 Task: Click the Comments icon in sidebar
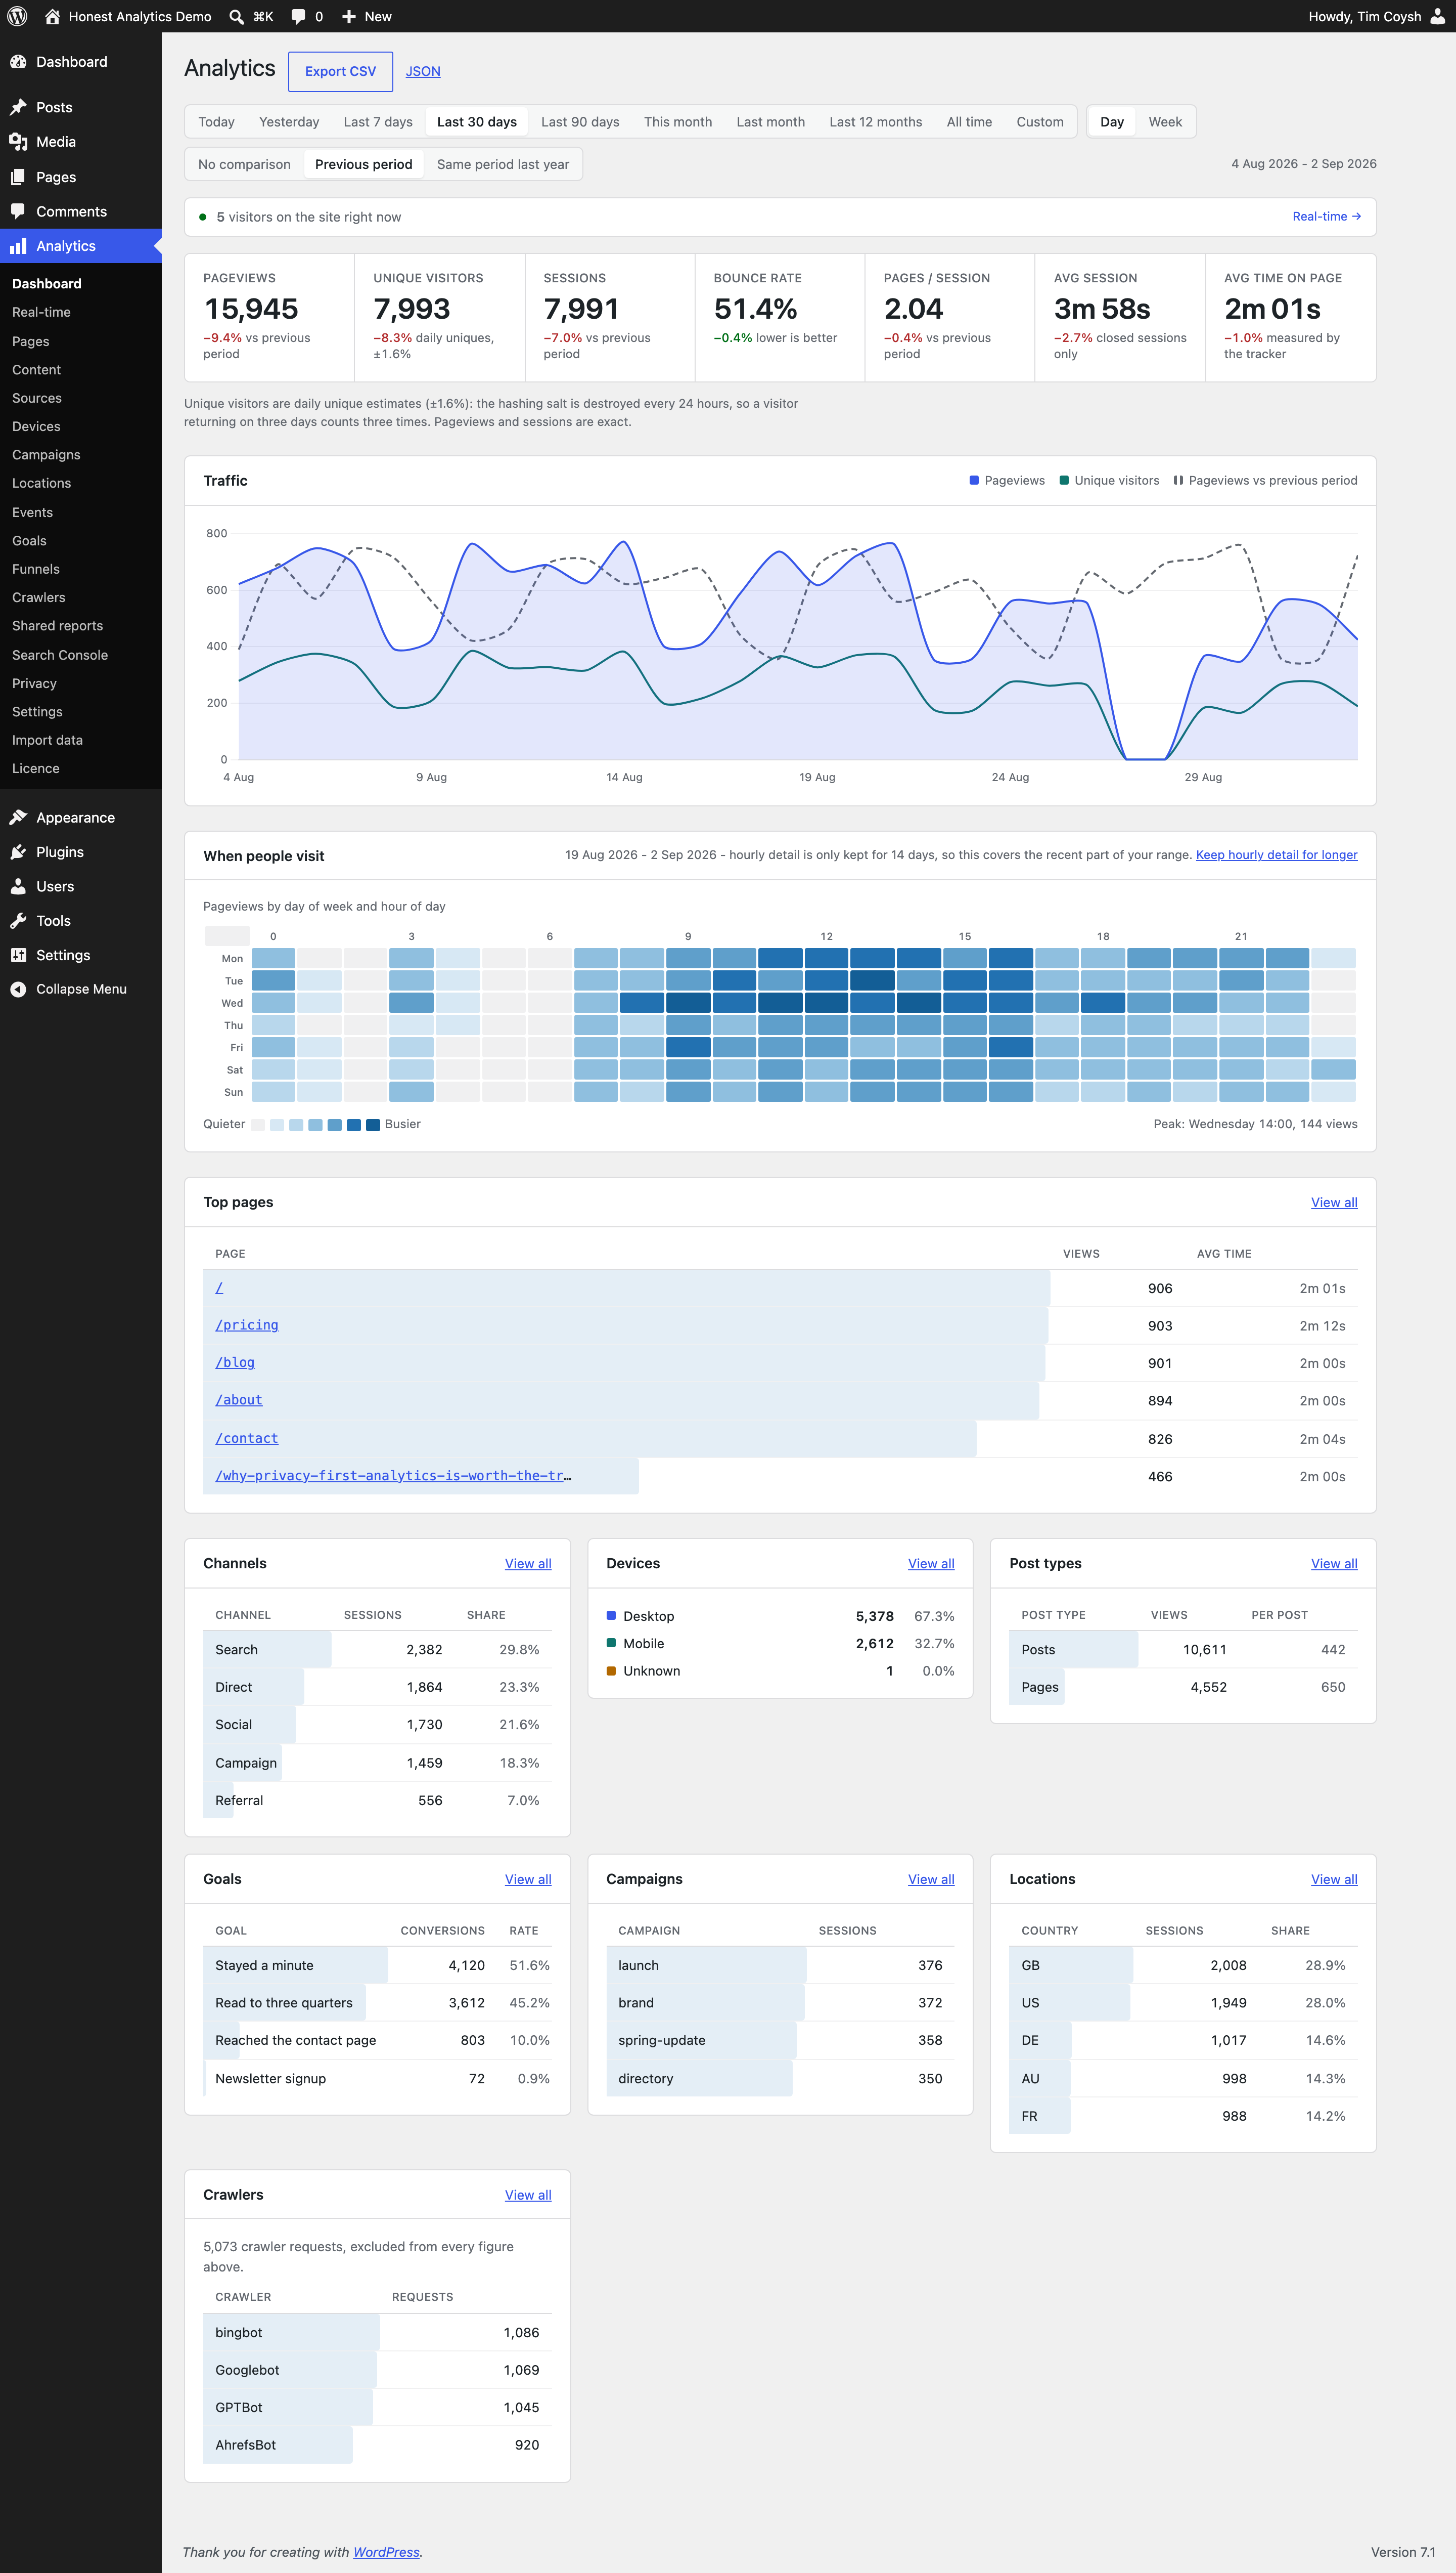18,211
